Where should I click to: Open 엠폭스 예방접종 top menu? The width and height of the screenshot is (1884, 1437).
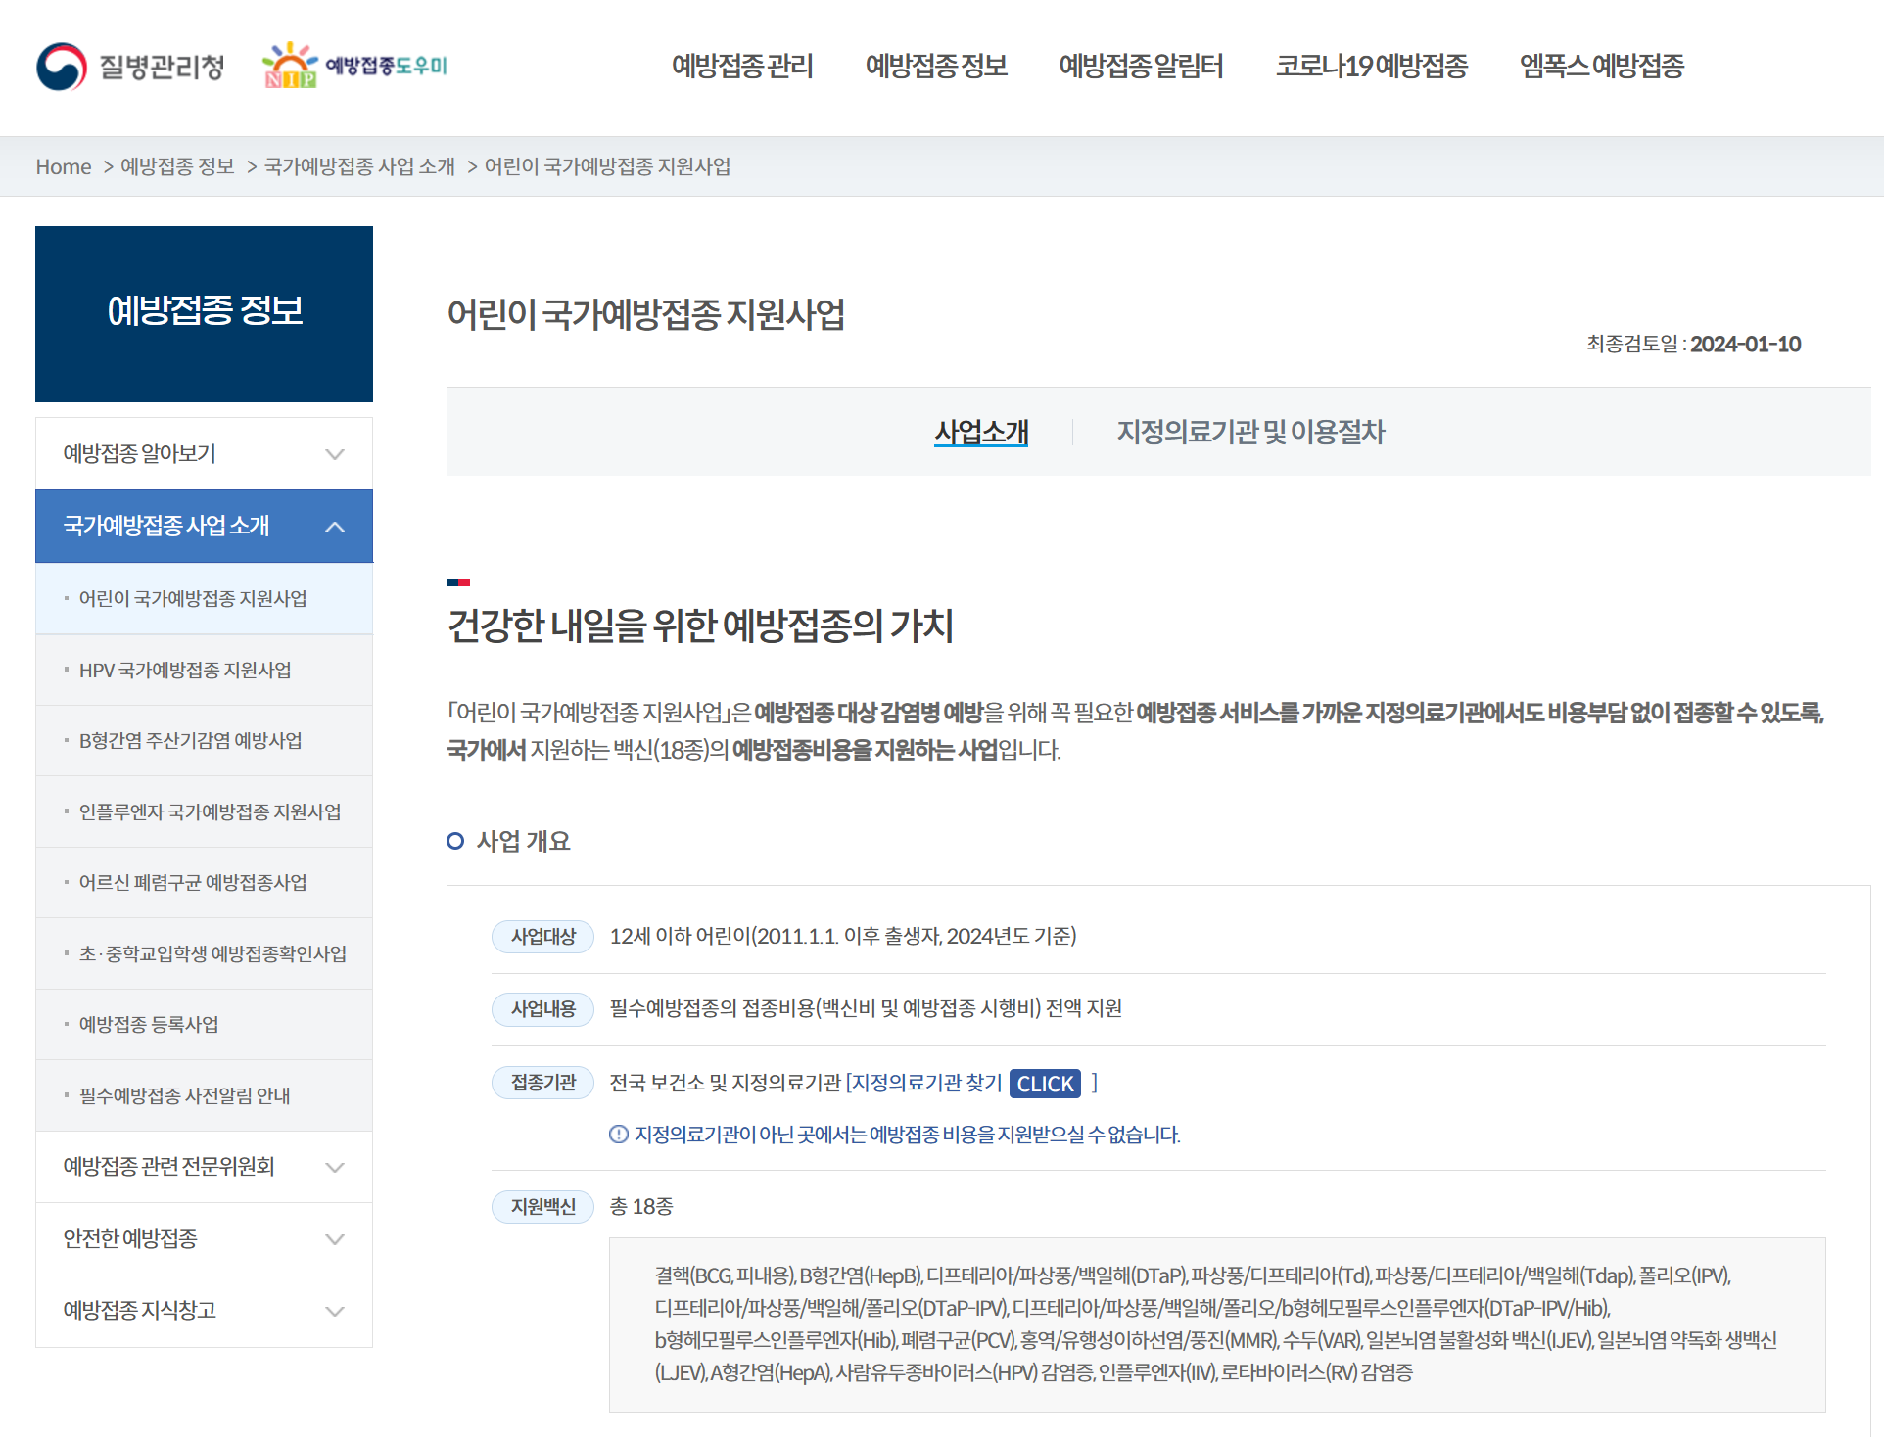coord(1601,66)
